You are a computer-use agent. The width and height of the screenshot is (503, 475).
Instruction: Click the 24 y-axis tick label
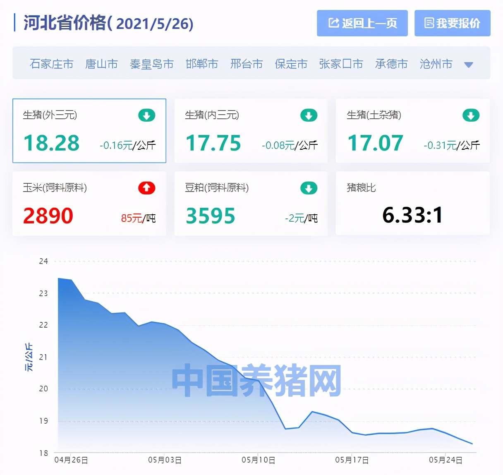point(43,261)
